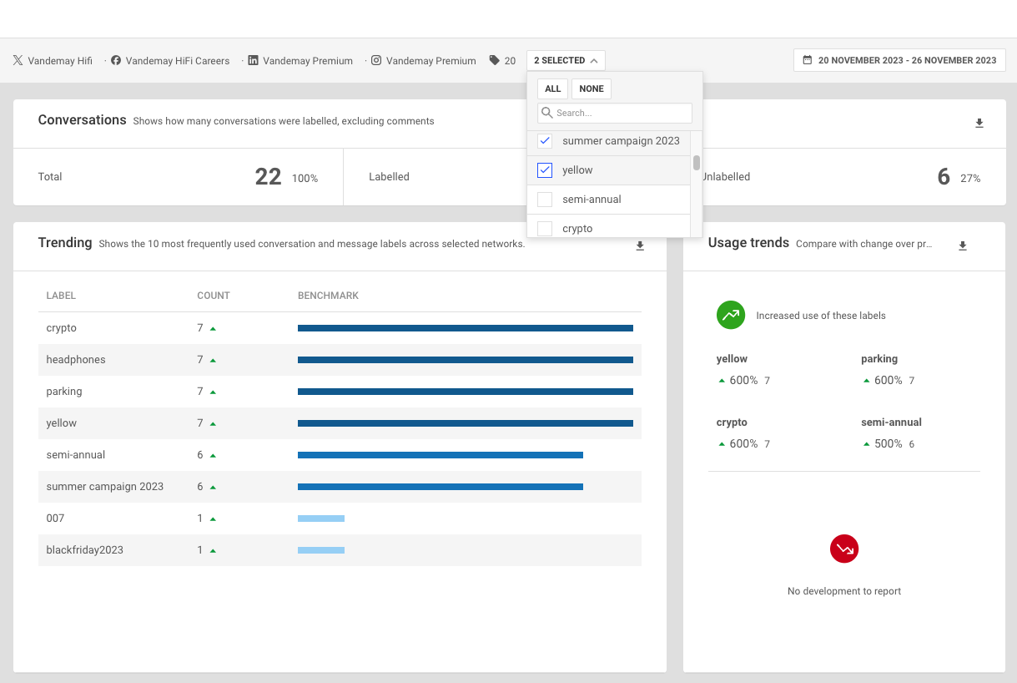Click the BENCHMARK column header
1017x683 pixels.
329,296
